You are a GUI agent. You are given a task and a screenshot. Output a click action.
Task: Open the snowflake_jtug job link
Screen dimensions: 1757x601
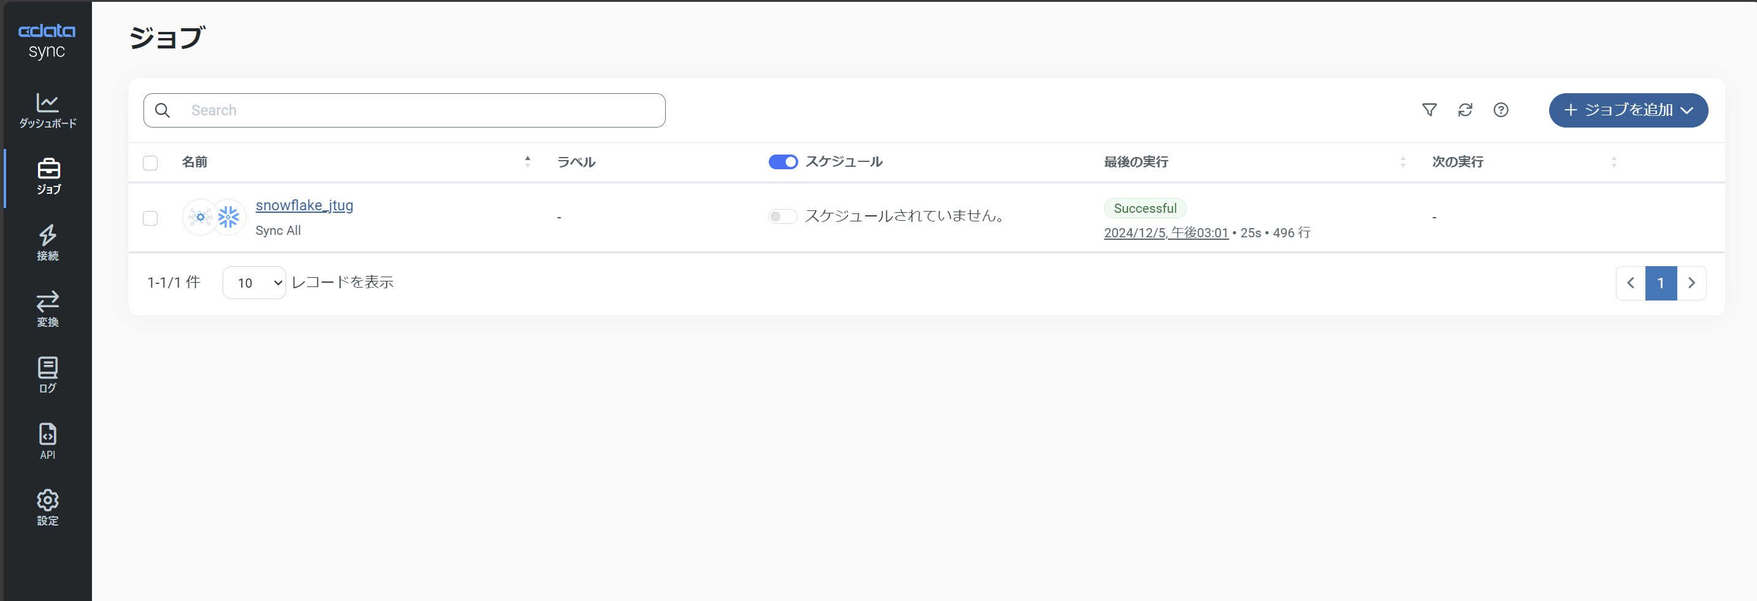(304, 205)
